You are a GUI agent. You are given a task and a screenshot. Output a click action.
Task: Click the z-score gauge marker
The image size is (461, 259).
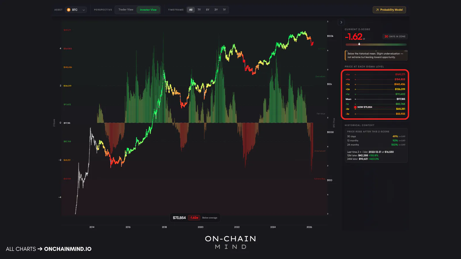pos(359,44)
